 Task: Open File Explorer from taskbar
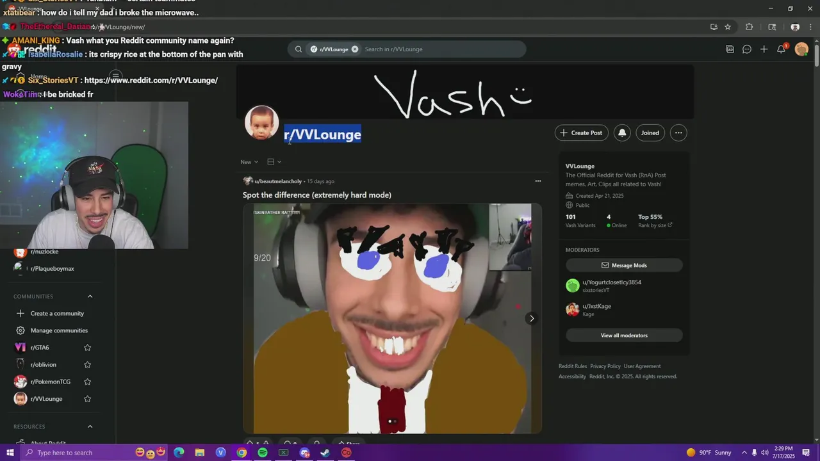(x=199, y=453)
